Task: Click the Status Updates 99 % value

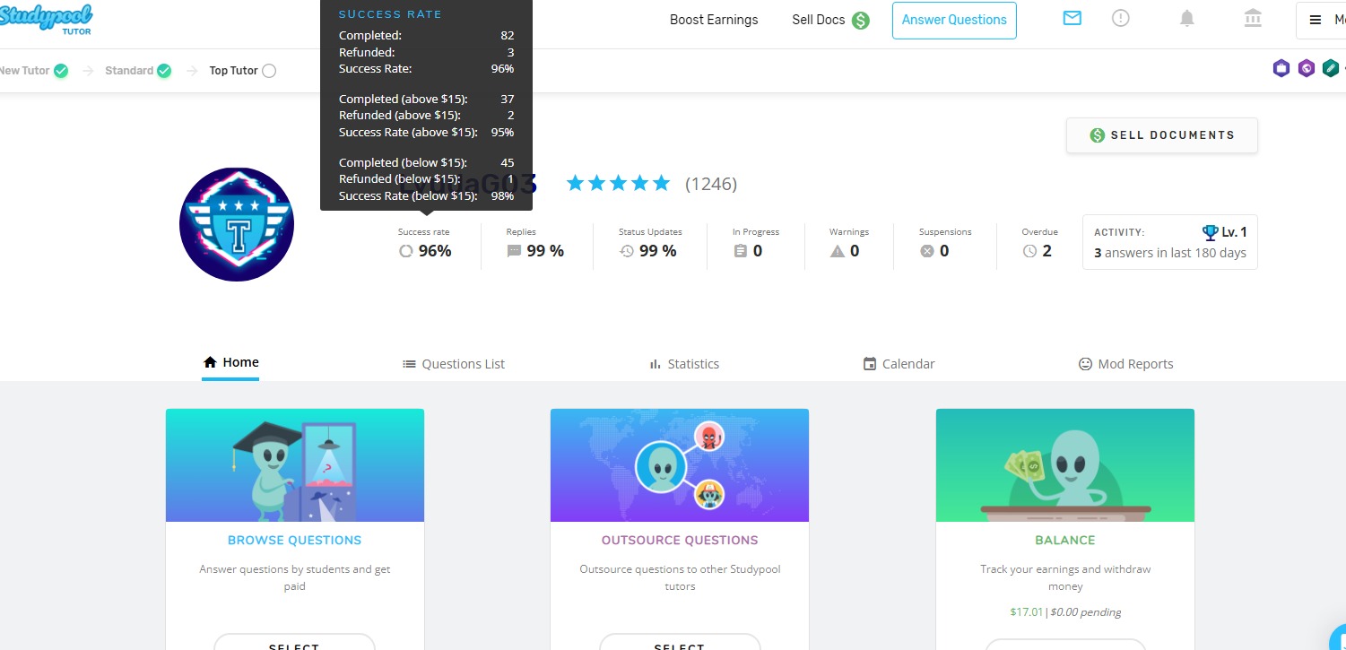Action: point(657,252)
